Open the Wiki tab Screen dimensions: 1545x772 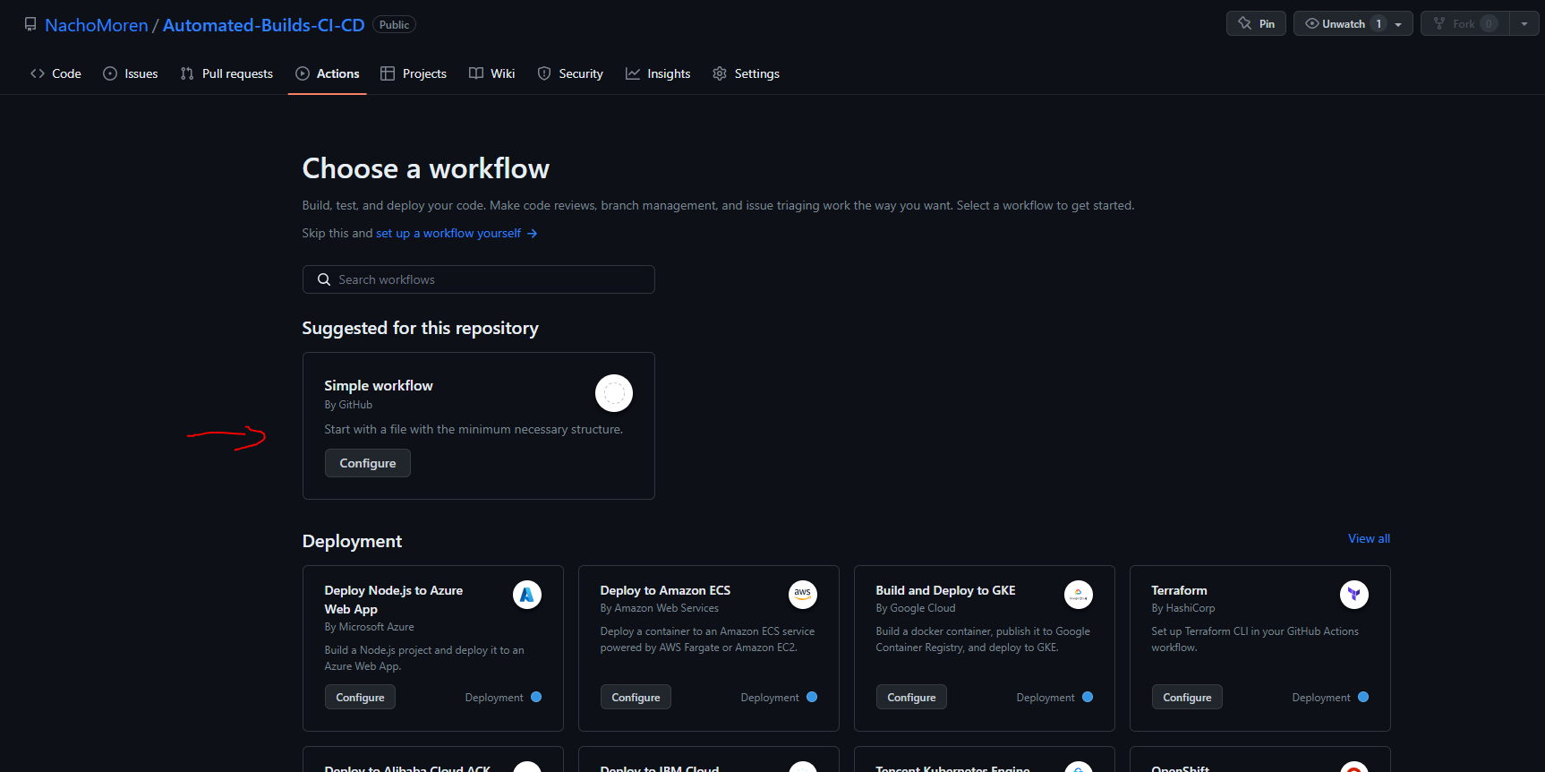(492, 73)
